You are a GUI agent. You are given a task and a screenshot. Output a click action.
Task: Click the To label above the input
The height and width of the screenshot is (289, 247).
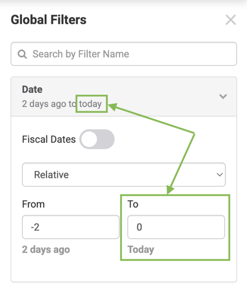tap(133, 204)
